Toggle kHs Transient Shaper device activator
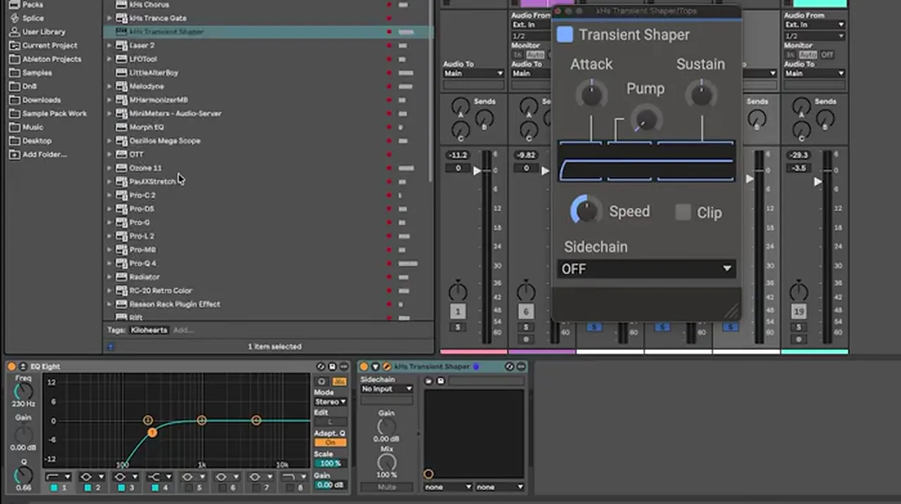The height and width of the screenshot is (504, 901). pos(364,367)
